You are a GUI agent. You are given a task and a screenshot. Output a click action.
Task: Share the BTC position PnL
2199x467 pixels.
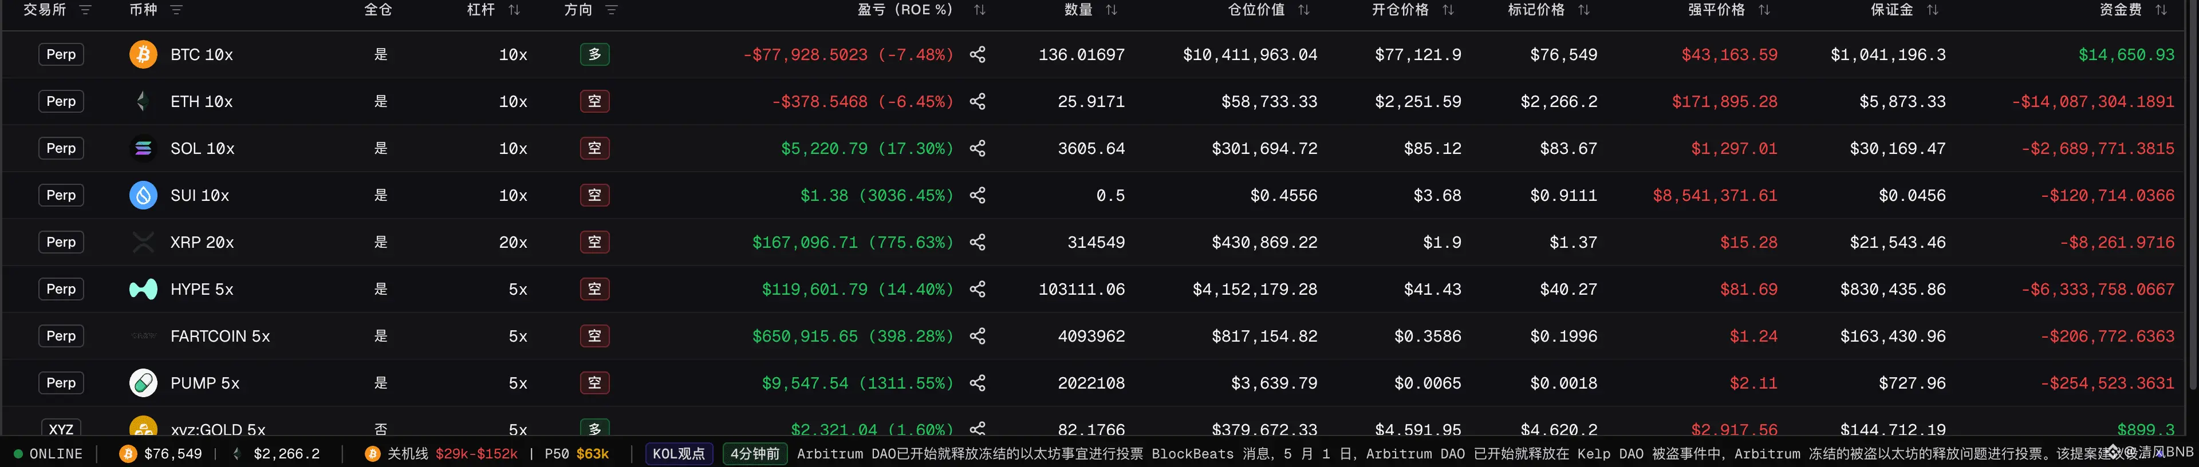click(x=978, y=54)
